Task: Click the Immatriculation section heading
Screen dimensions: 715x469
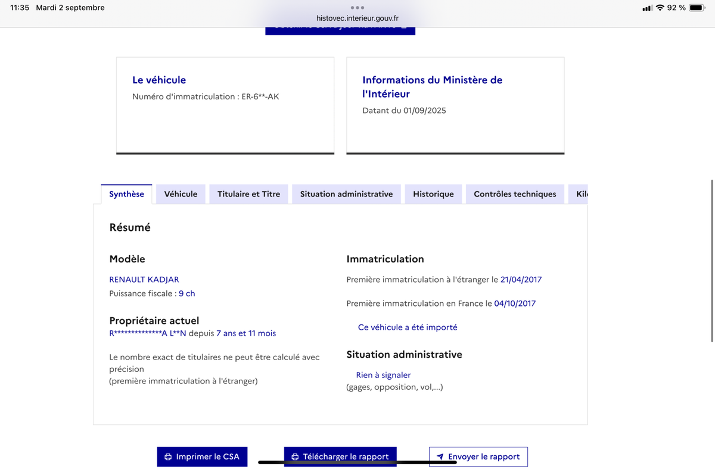Action: point(386,259)
